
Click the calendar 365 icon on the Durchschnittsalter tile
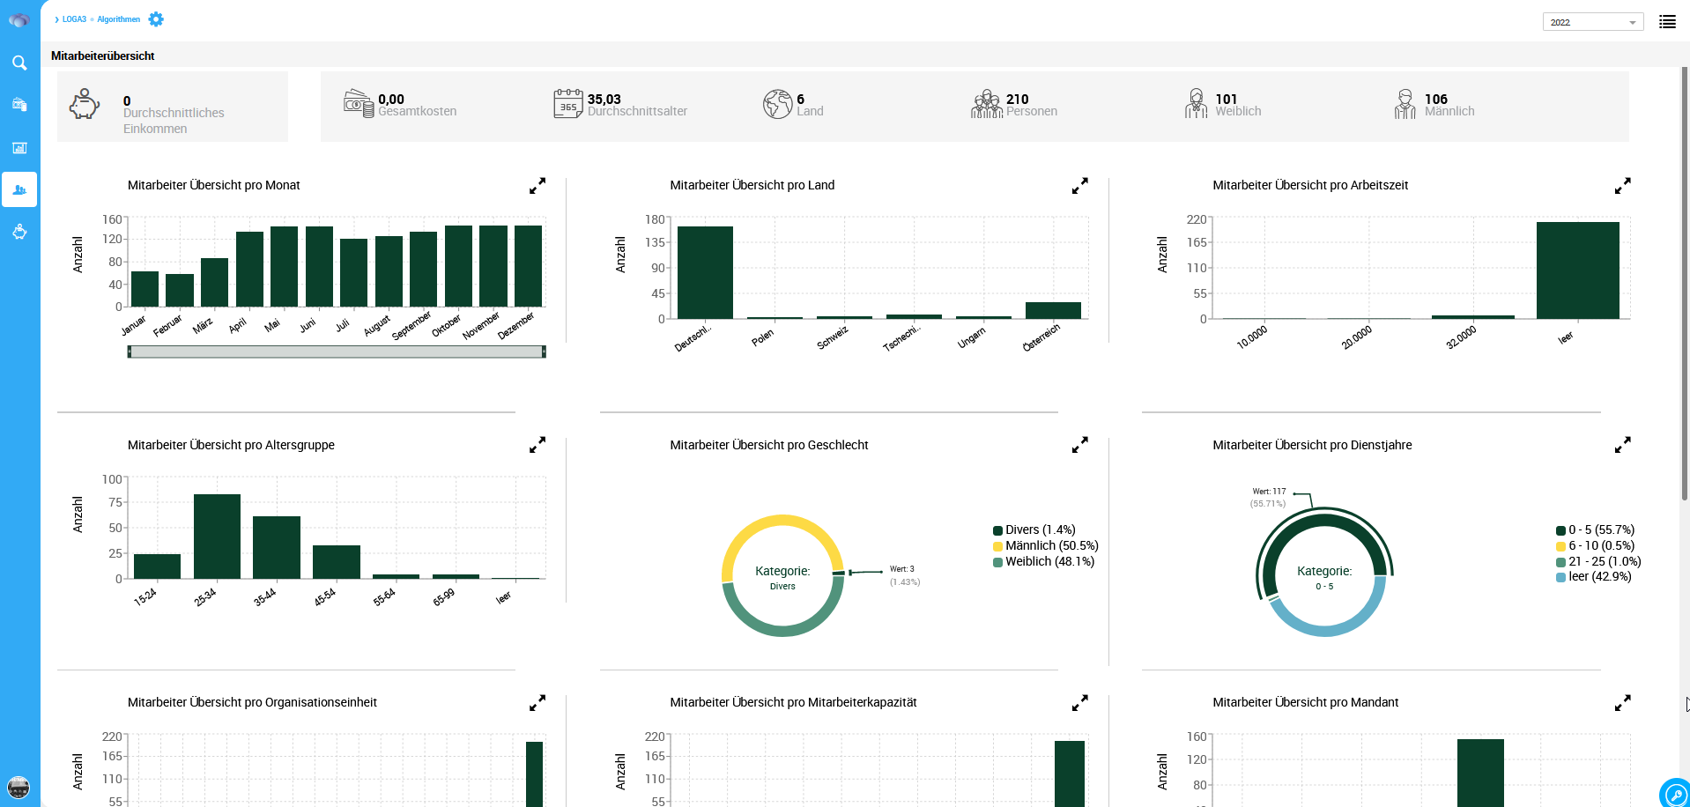(x=568, y=103)
